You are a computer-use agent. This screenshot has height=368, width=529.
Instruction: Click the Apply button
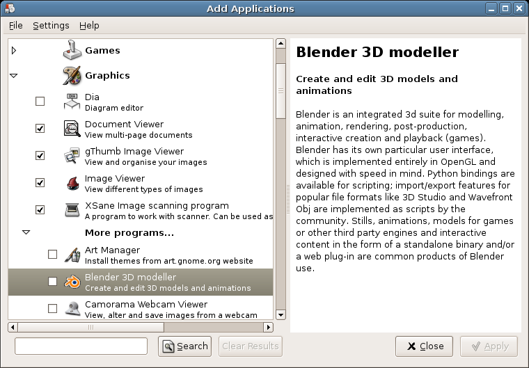pyautogui.click(x=489, y=346)
